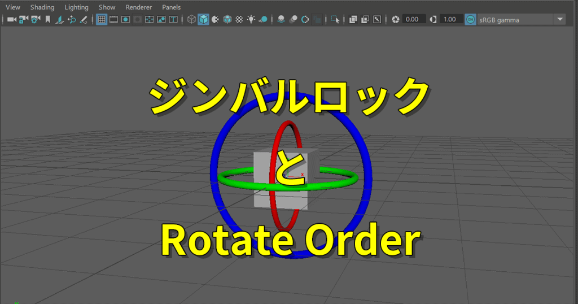Click the exposure value field showing 0.00
This screenshot has height=304, width=578.
coord(412,19)
